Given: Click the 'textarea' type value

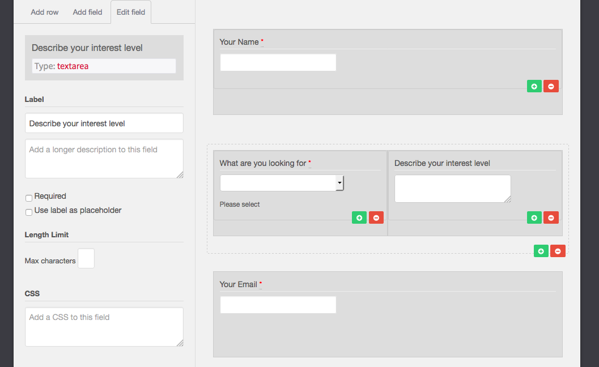Looking at the screenshot, I should (73, 66).
